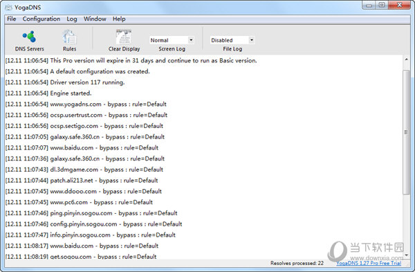The image size is (415, 272).
Task: Maximize the YogaDNS window
Action: pos(382,5)
